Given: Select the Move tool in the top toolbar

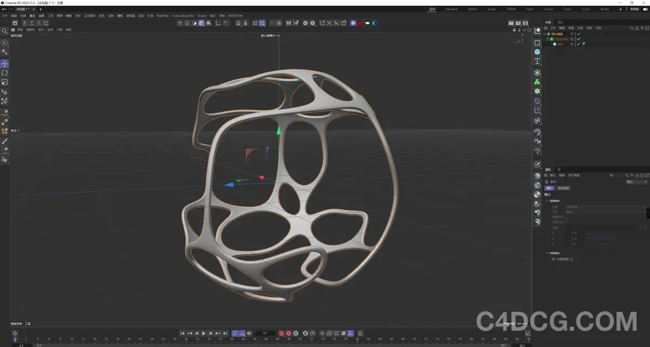Looking at the screenshot, I should pos(4,63).
